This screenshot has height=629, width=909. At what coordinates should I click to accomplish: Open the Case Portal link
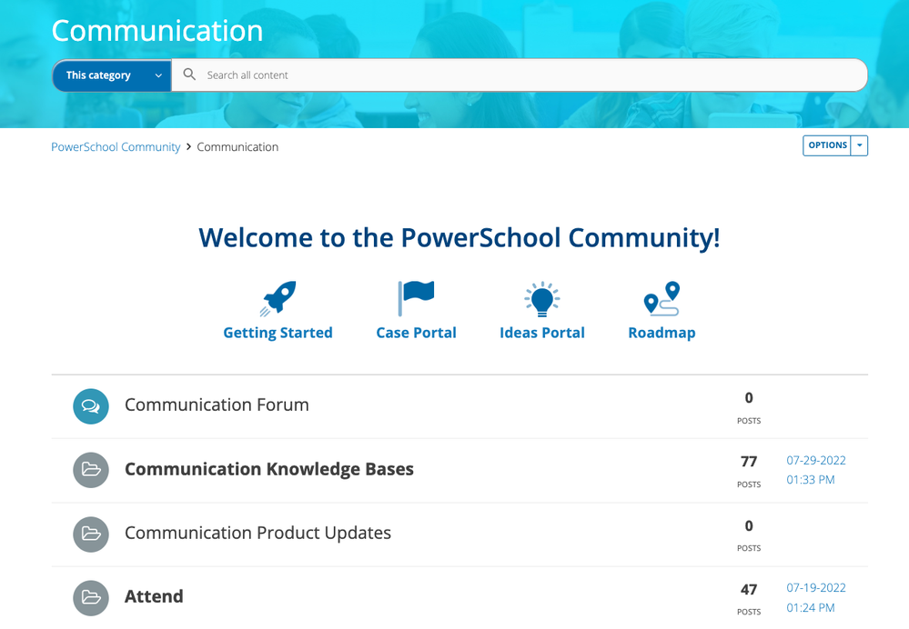pyautogui.click(x=416, y=333)
